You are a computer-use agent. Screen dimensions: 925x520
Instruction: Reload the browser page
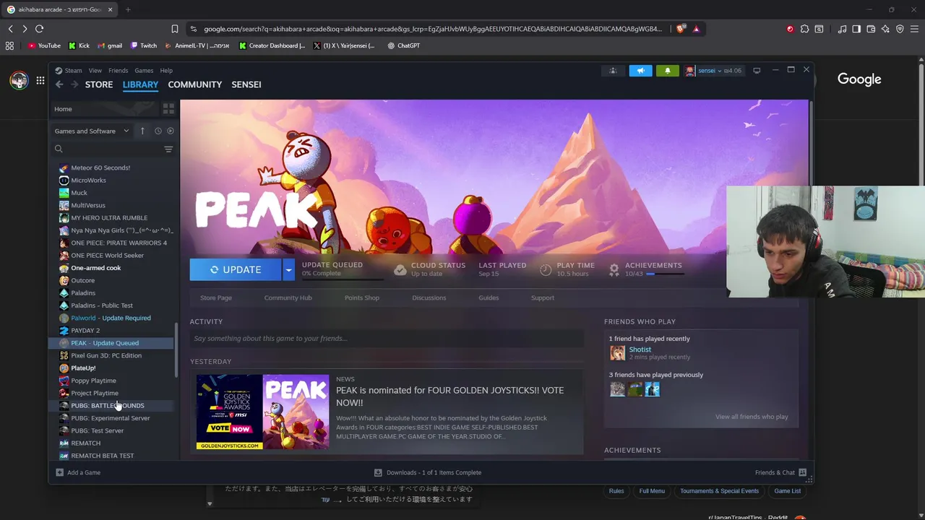[x=39, y=29]
